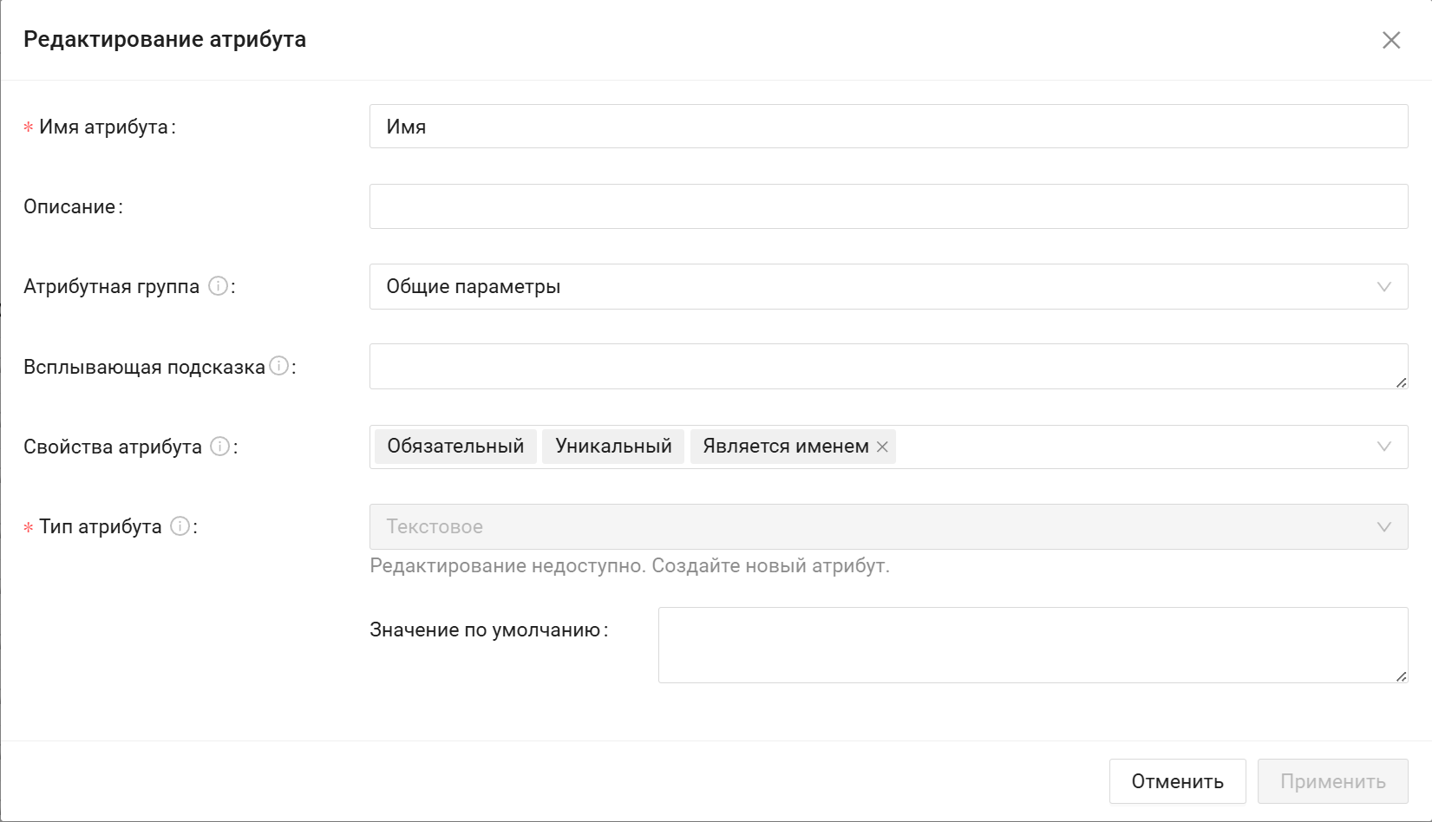The image size is (1432, 822).
Task: Click the disabled Тип атрибута dropdown
Action: point(888,526)
